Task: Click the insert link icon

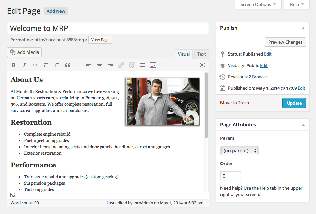Action: coord(121,65)
